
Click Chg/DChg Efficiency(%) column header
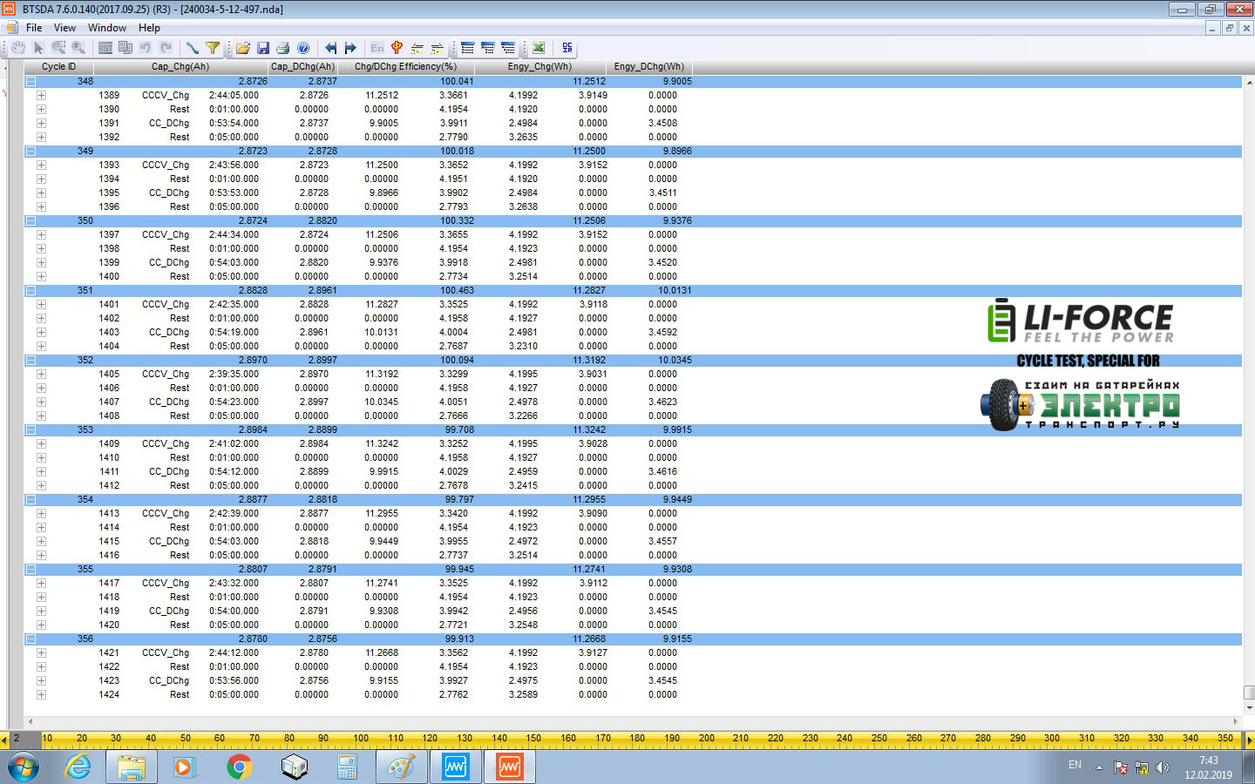(405, 66)
